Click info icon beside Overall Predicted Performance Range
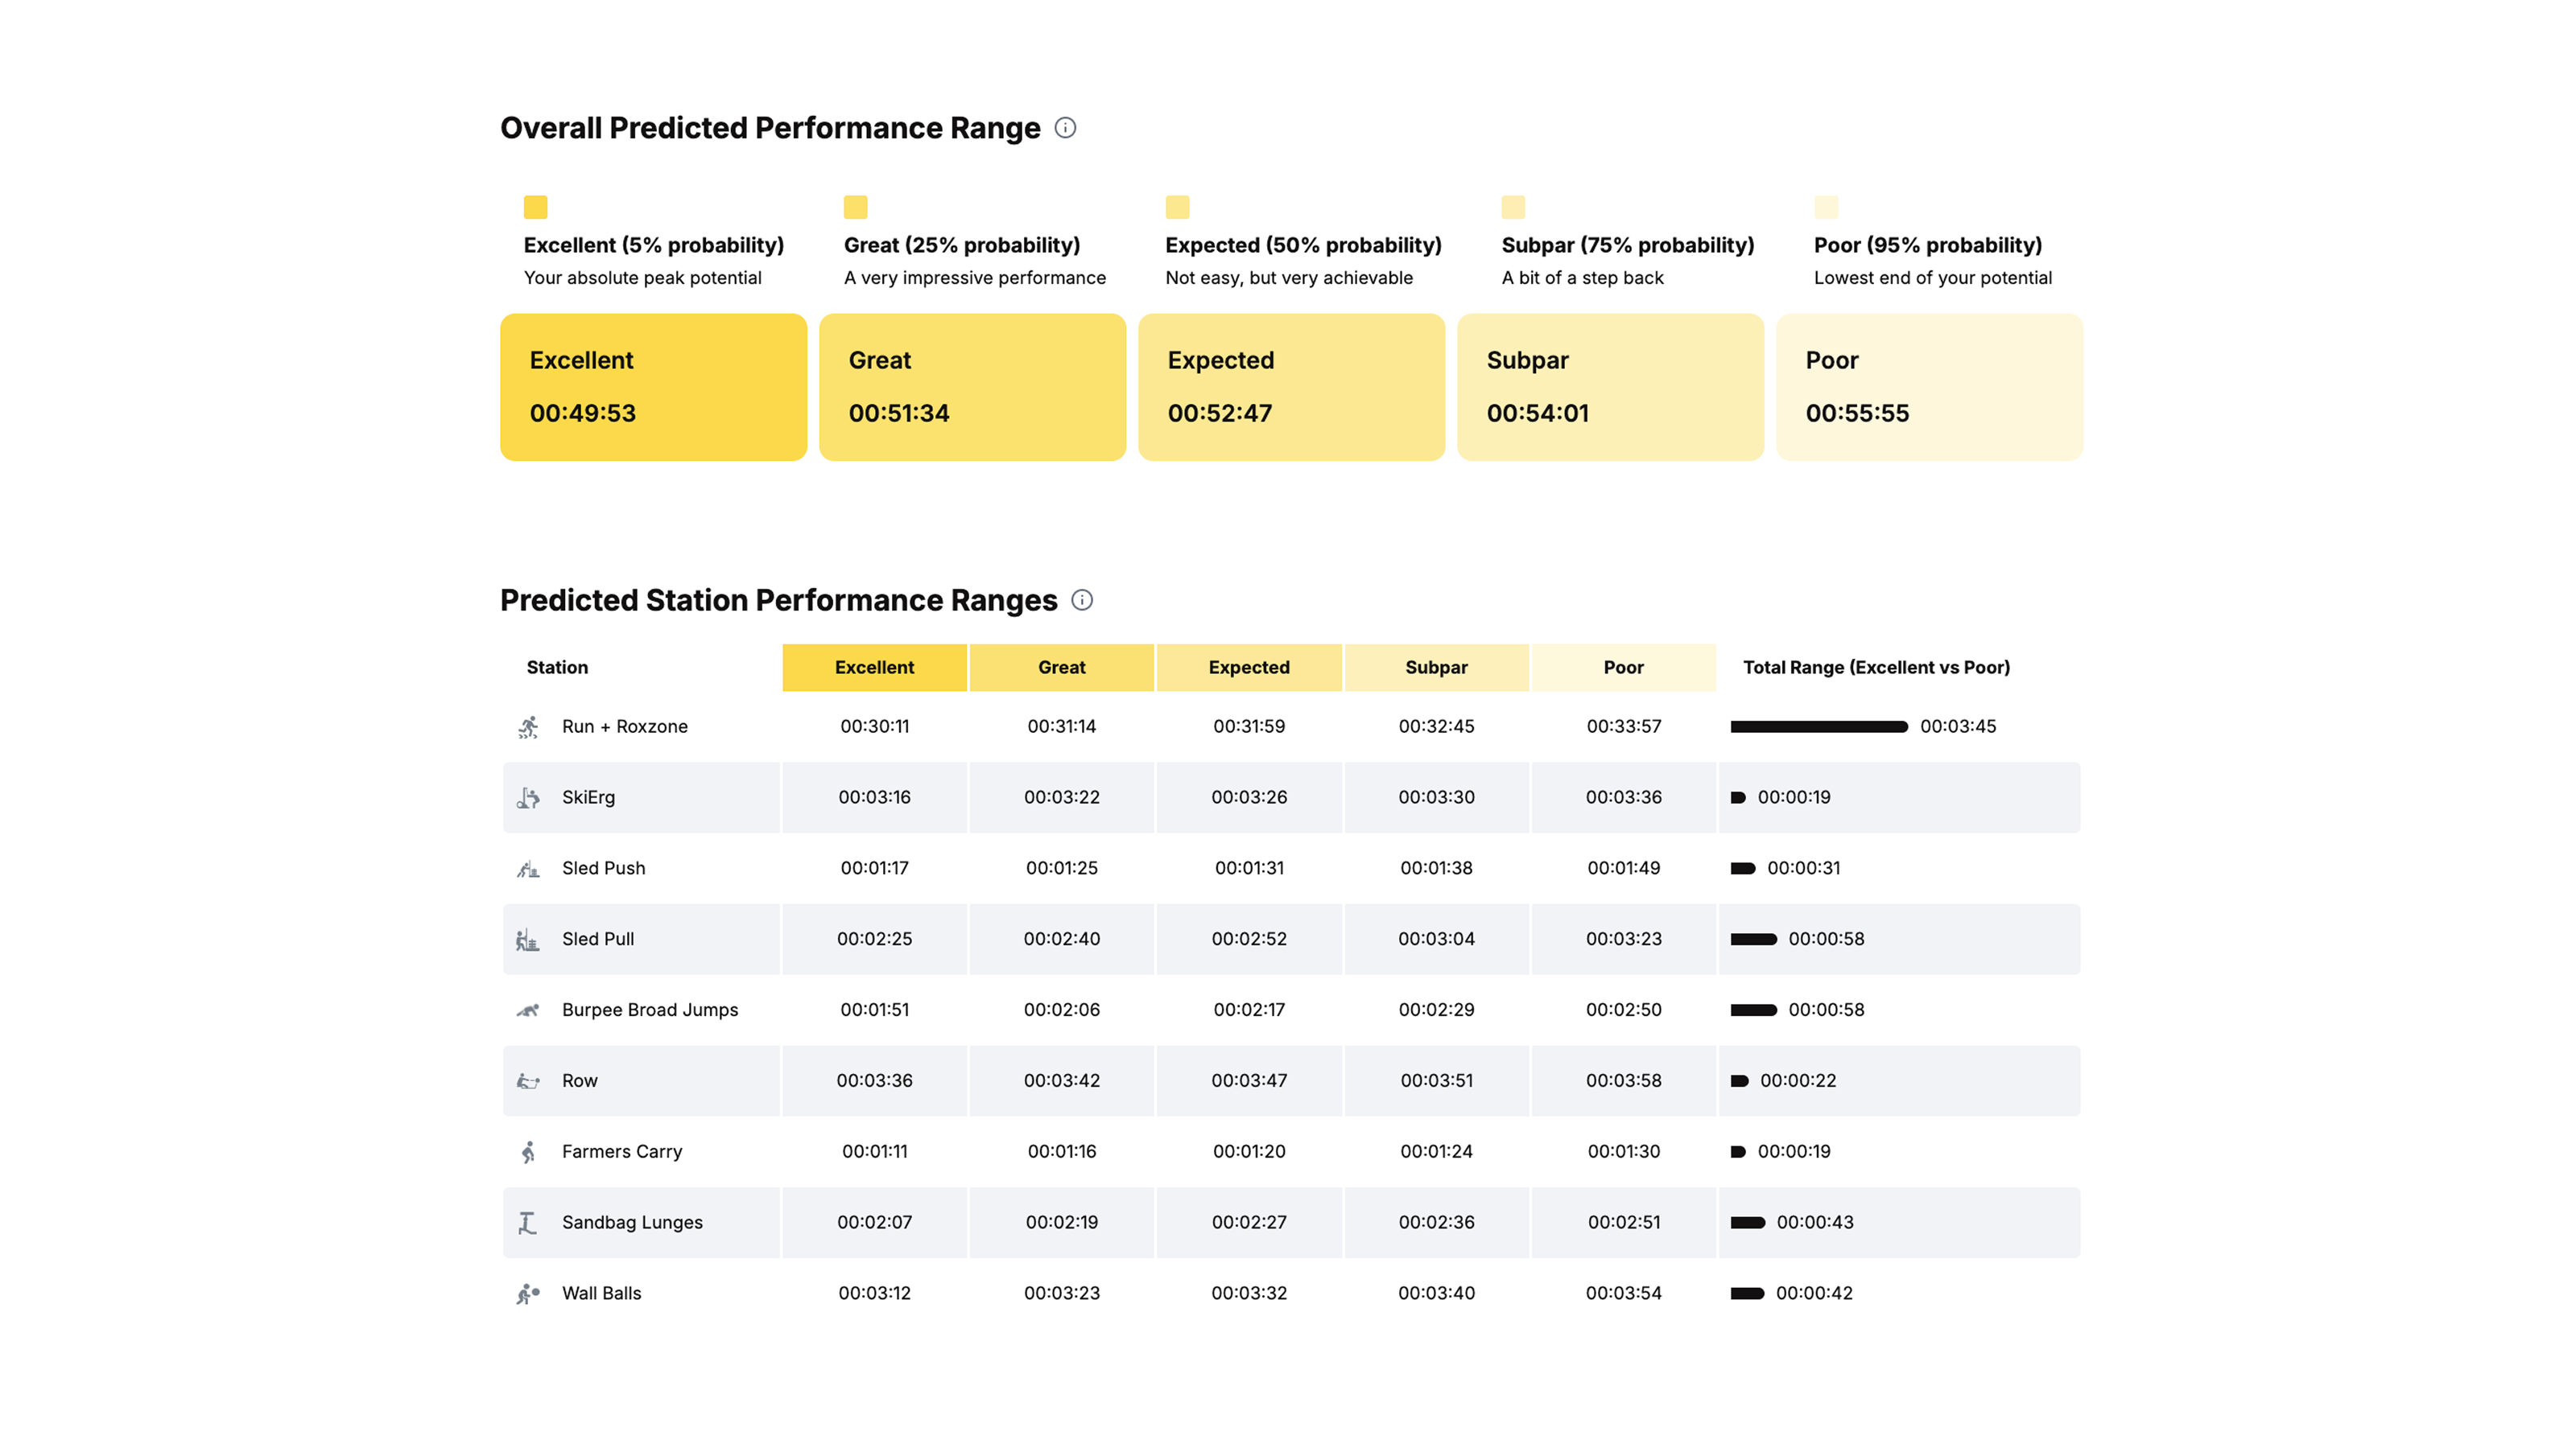The height and width of the screenshot is (1448, 2576). [1065, 128]
